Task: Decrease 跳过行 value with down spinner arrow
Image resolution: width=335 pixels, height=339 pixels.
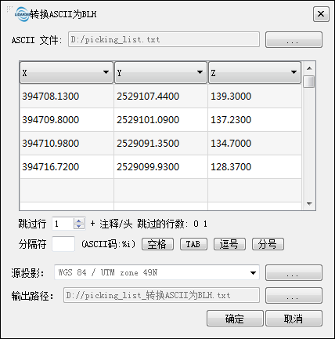Action: pos(79,227)
